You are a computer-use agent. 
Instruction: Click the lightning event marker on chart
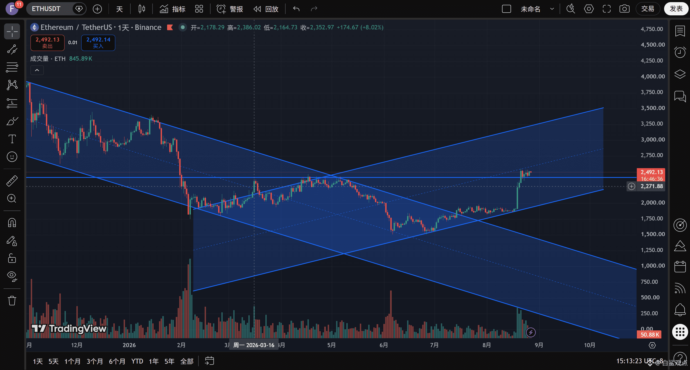531,332
